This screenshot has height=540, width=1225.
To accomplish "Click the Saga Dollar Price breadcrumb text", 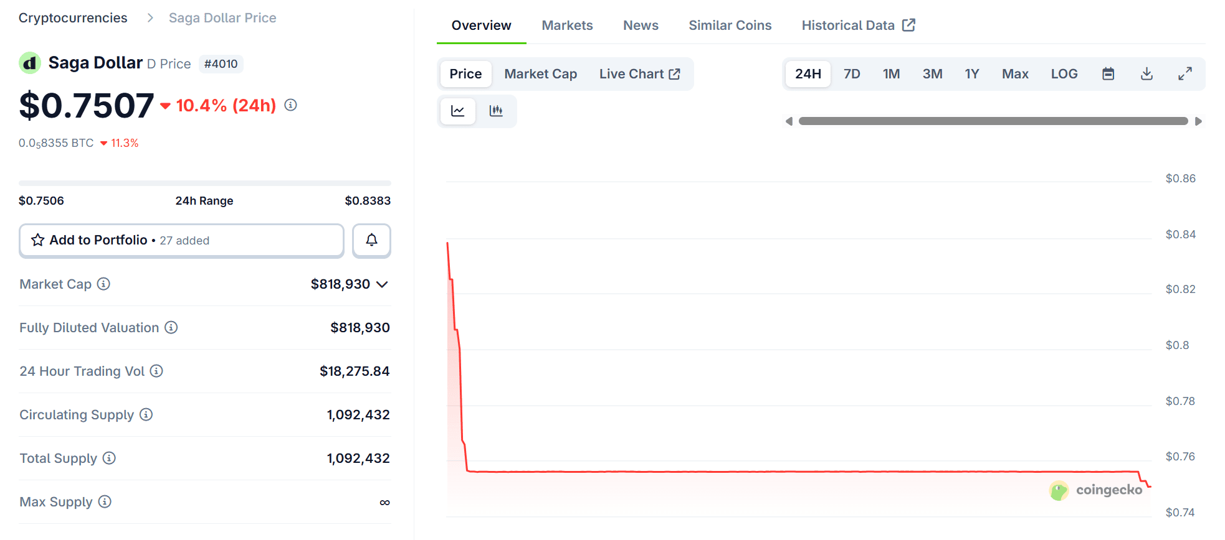I will point(222,18).
